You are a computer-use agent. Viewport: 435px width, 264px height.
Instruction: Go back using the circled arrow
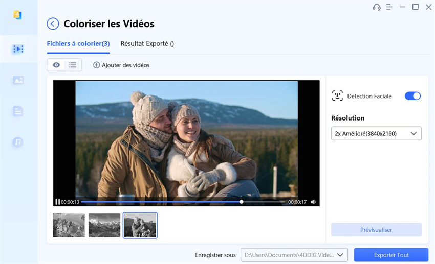[x=53, y=24]
